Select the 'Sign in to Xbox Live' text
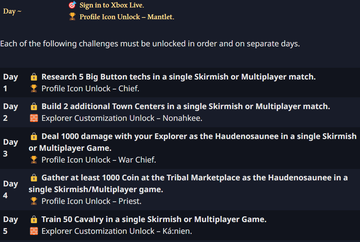This screenshot has height=242, width=360. tap(112, 5)
